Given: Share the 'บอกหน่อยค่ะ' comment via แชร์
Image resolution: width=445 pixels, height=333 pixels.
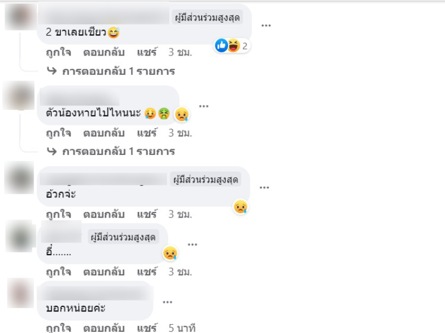Looking at the screenshot, I should point(147,328).
